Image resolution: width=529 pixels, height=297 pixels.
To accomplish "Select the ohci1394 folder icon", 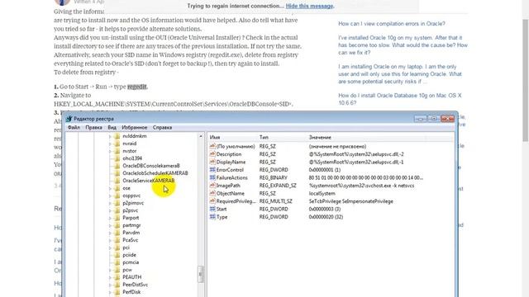I will pyautogui.click(x=117, y=158).
